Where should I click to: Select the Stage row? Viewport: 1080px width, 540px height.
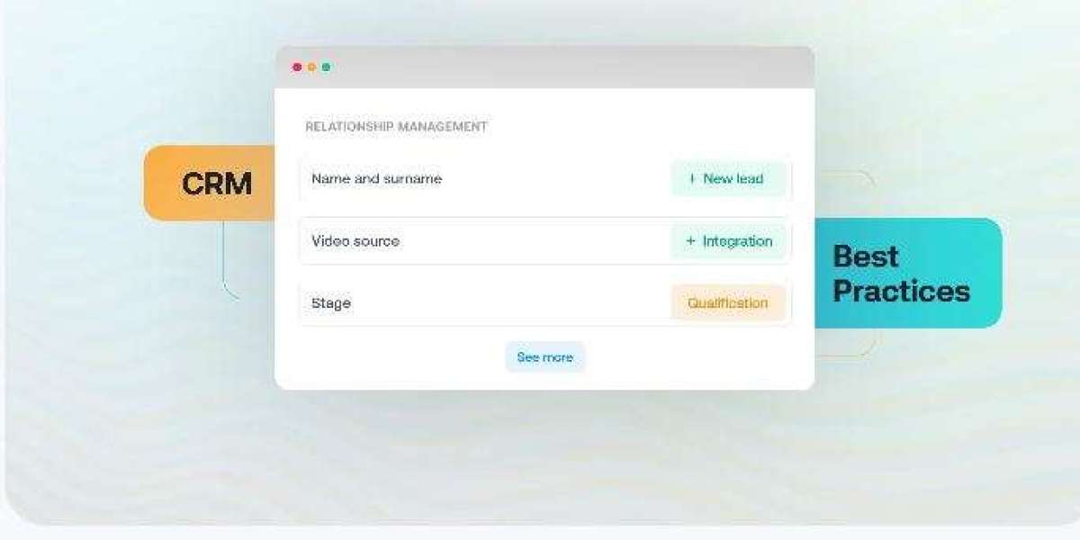point(545,303)
